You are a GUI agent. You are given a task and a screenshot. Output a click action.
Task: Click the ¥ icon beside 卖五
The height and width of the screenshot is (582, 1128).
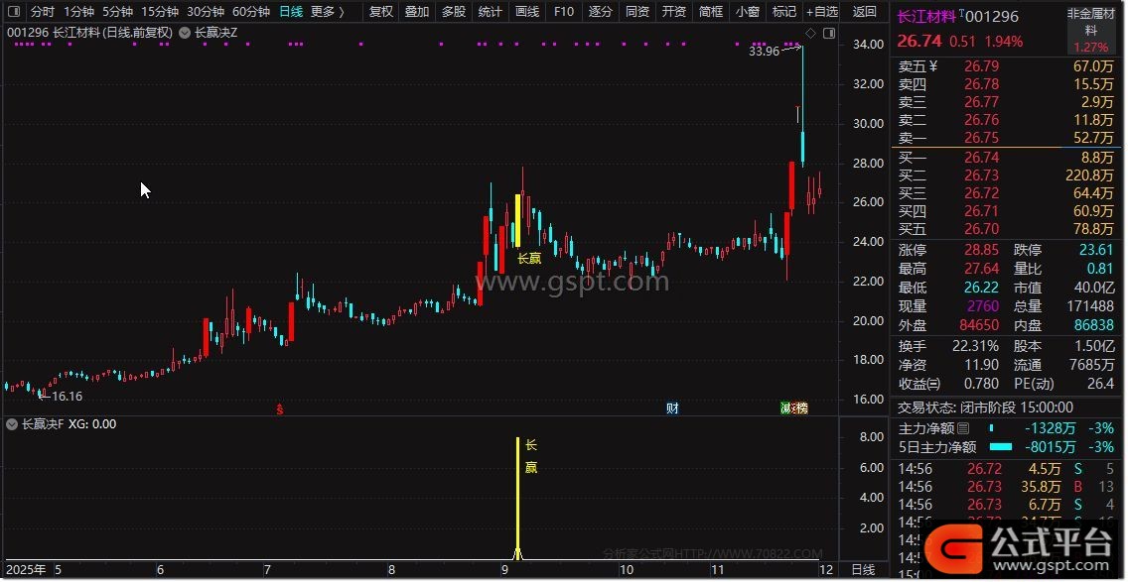pyautogui.click(x=932, y=66)
